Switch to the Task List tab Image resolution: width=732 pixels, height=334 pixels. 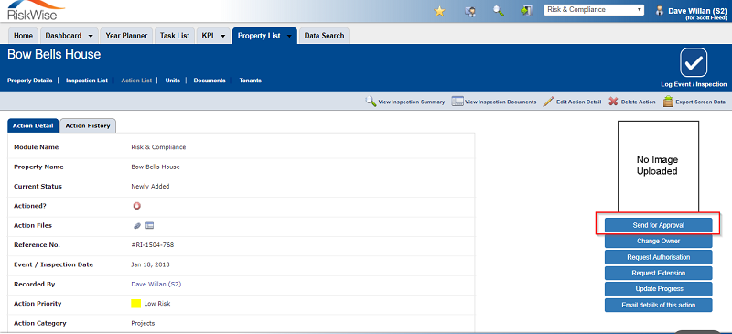pyautogui.click(x=175, y=36)
